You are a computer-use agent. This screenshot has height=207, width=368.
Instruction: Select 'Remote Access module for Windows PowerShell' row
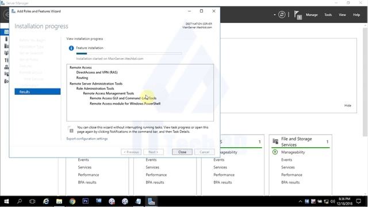click(125, 103)
